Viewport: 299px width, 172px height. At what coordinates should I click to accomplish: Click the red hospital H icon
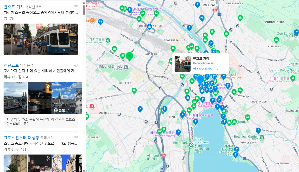(92, 106)
